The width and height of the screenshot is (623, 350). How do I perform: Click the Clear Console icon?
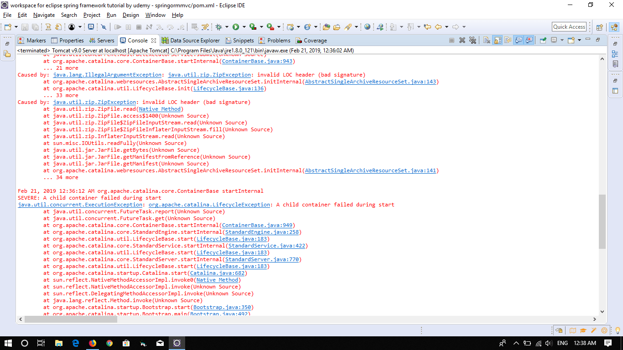click(x=487, y=40)
